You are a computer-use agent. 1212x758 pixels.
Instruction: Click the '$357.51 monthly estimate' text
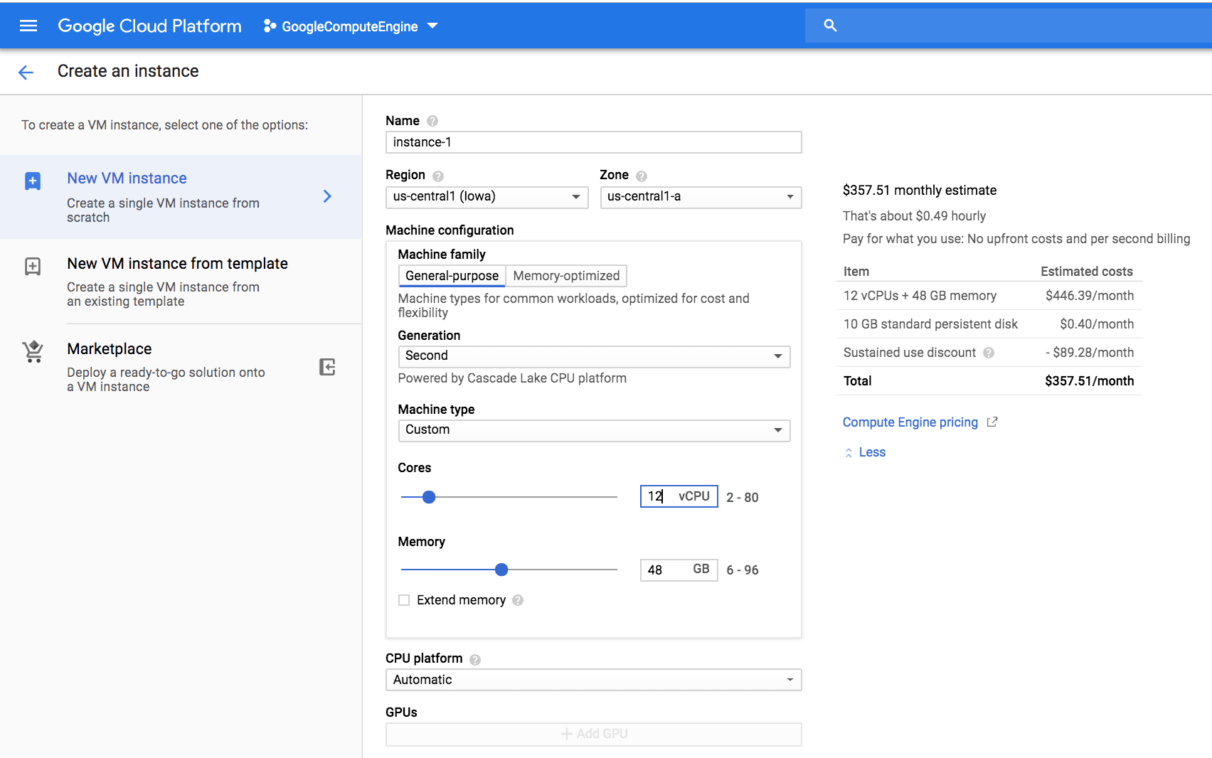pyautogui.click(x=920, y=191)
